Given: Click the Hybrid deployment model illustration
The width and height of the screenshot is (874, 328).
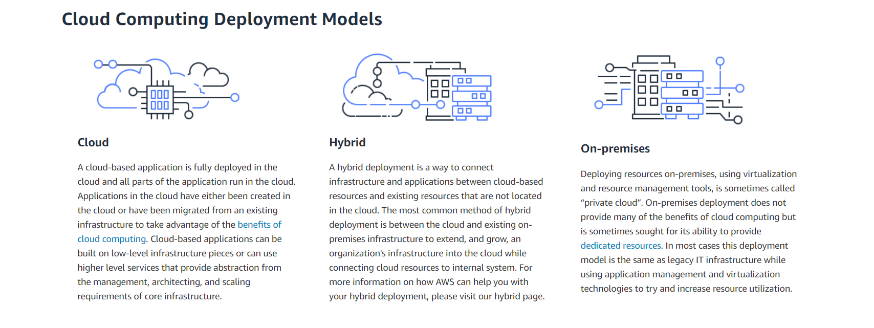Looking at the screenshot, I should (x=417, y=87).
